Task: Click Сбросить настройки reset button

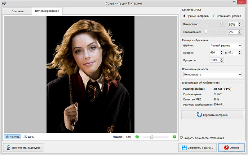Action: [212, 115]
